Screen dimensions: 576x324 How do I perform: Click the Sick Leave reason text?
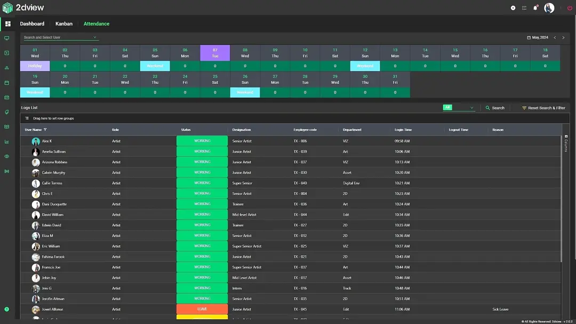pos(500,309)
